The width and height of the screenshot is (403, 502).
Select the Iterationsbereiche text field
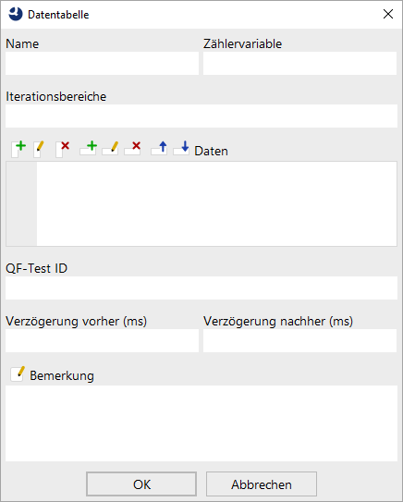pyautogui.click(x=201, y=116)
